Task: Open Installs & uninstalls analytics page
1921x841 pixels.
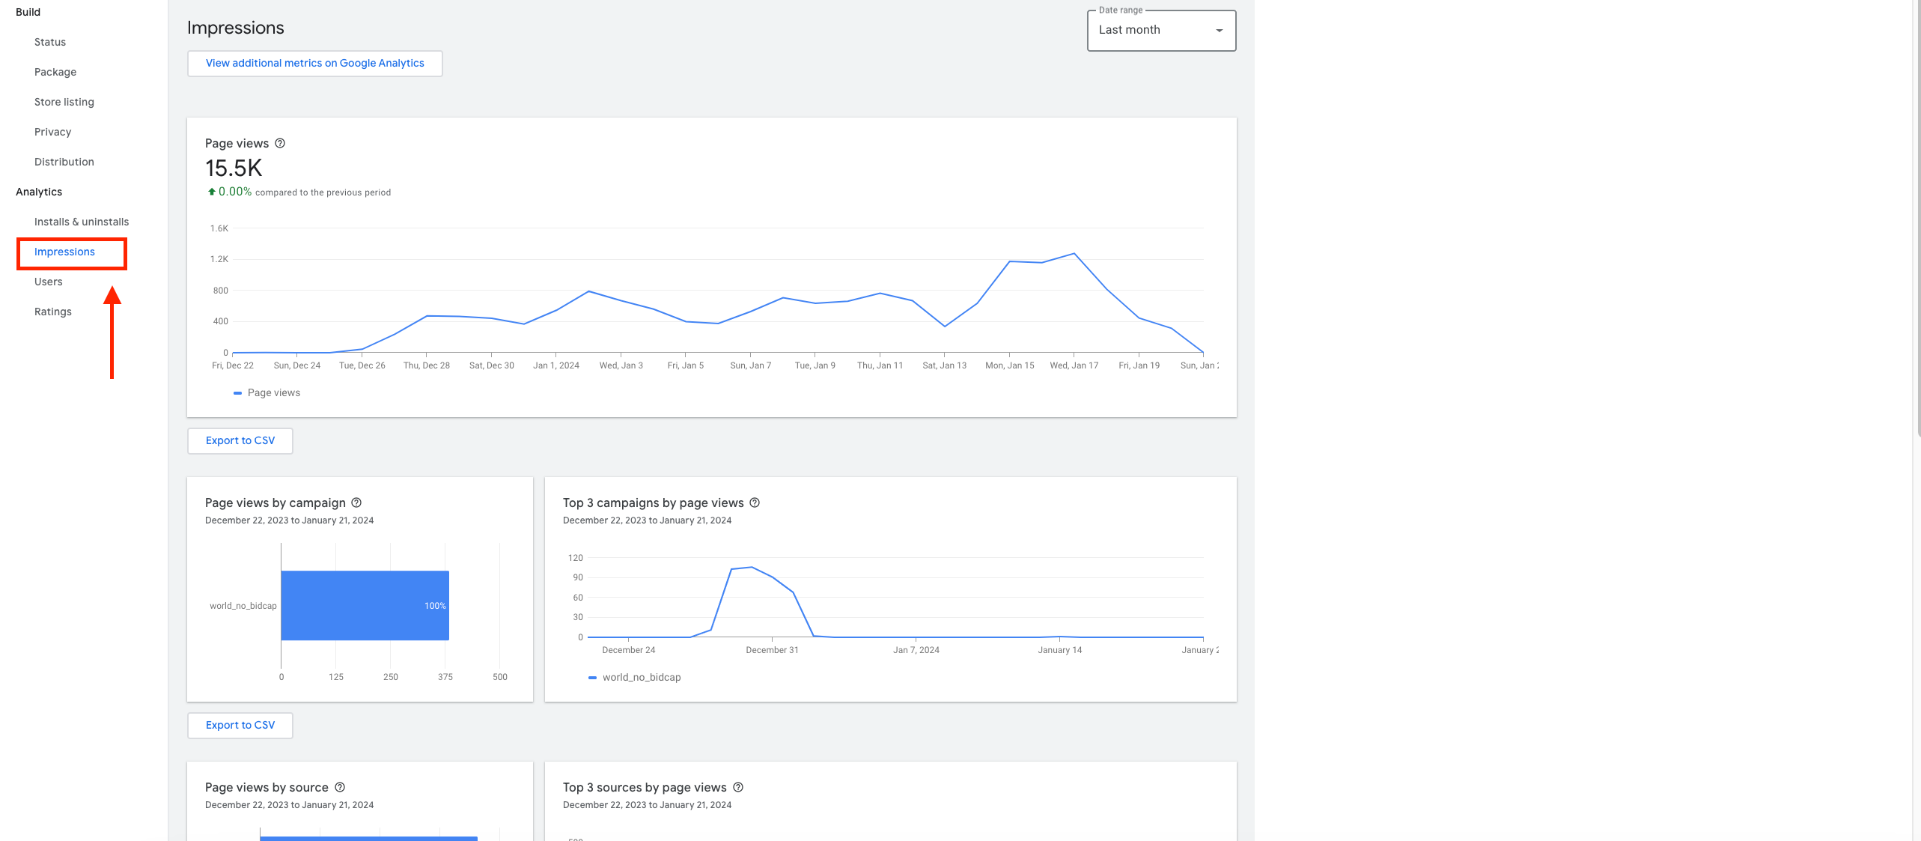Action: click(x=82, y=222)
